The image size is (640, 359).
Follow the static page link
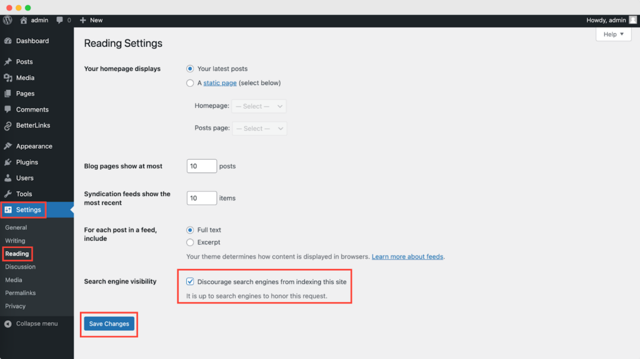pyautogui.click(x=220, y=83)
